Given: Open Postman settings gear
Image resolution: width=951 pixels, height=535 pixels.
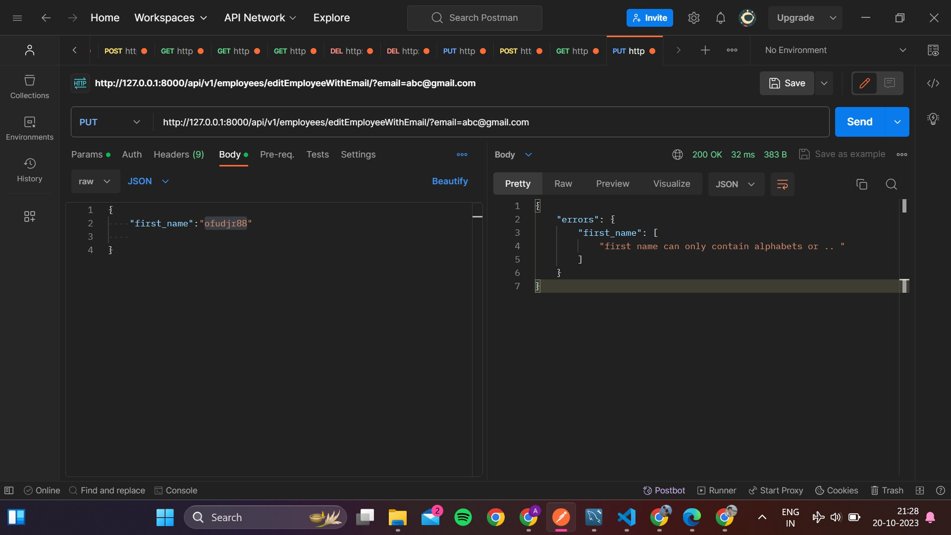Looking at the screenshot, I should pyautogui.click(x=693, y=17).
